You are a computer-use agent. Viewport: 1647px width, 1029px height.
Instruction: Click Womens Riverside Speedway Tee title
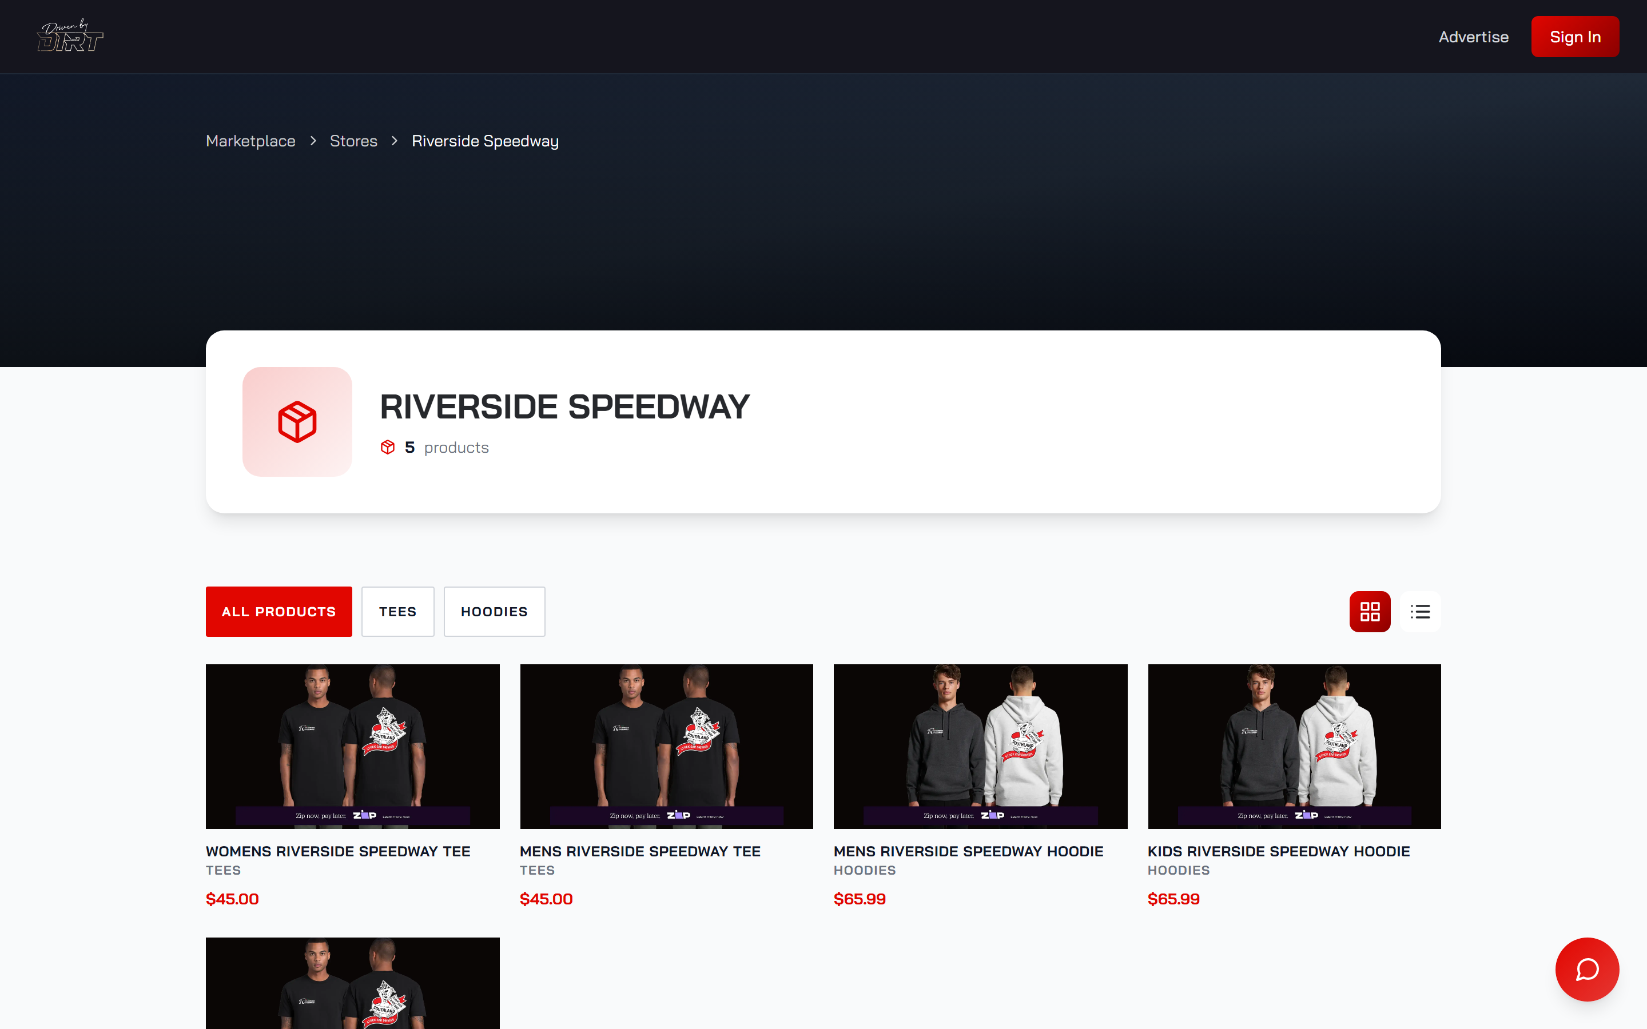pos(338,851)
